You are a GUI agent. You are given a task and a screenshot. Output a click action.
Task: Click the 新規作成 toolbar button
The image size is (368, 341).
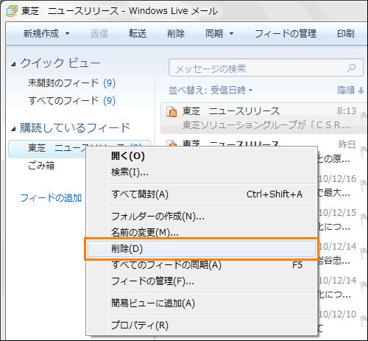tap(41, 34)
